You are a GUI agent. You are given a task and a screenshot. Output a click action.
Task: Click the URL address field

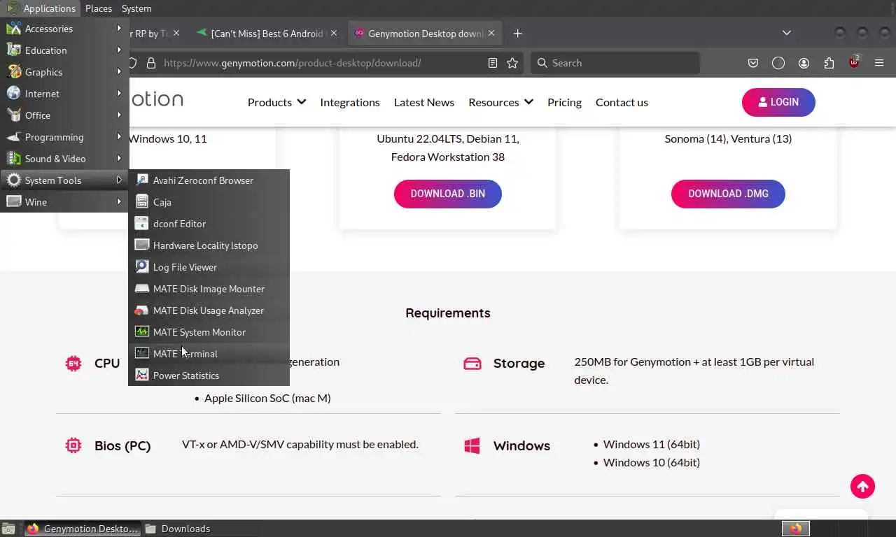click(322, 63)
